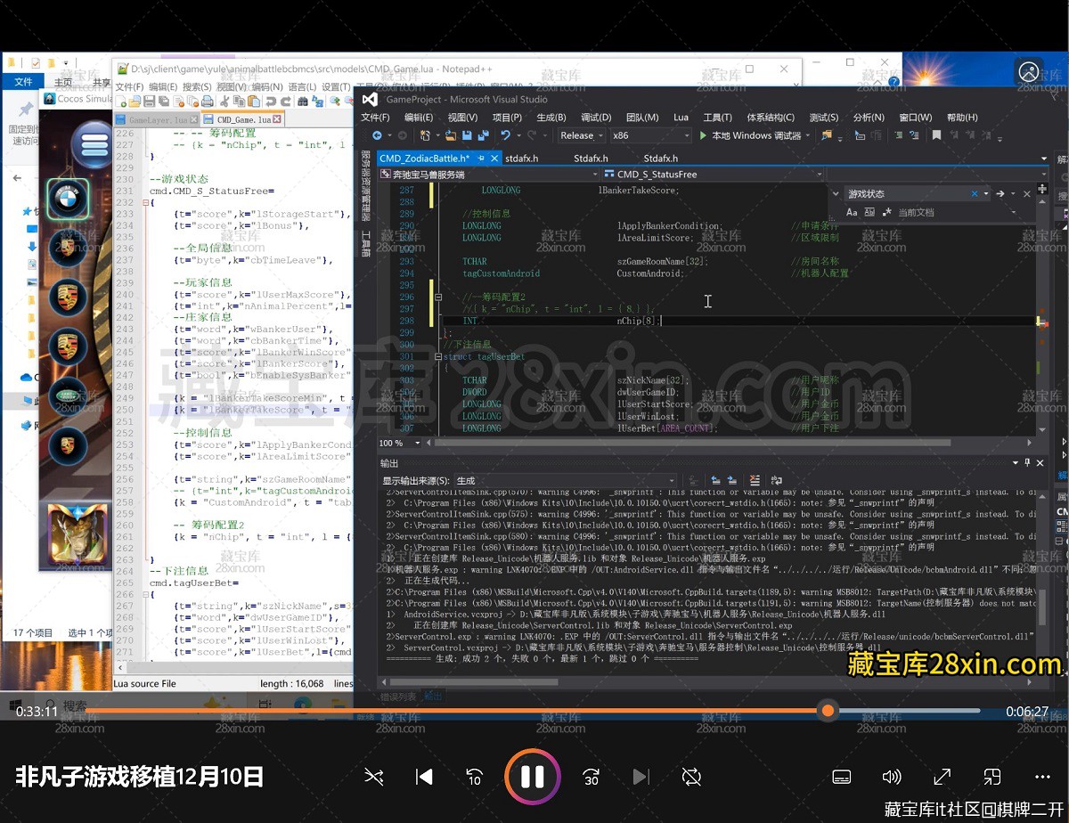Open the 文件(F) menu in Visual Studio
The width and height of the screenshot is (1069, 823).
click(375, 117)
